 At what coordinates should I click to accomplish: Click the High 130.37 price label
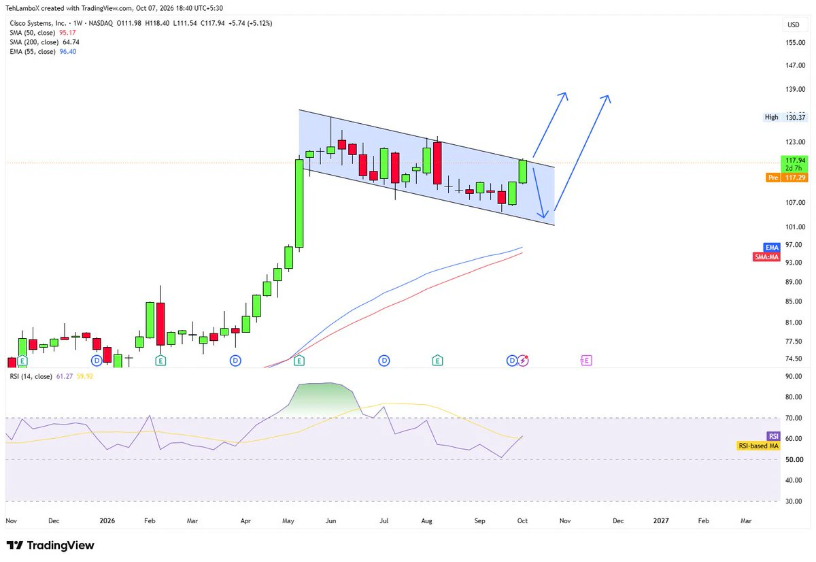click(x=785, y=117)
